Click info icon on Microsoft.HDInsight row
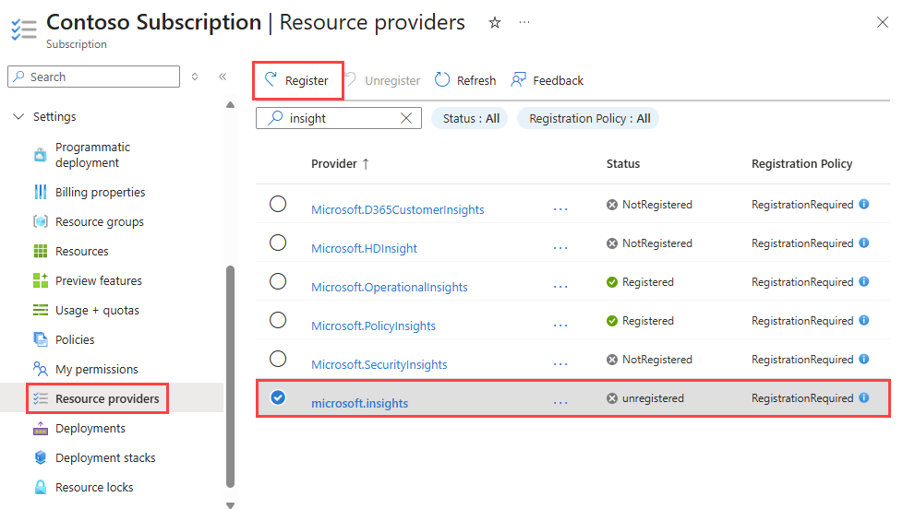 864,243
